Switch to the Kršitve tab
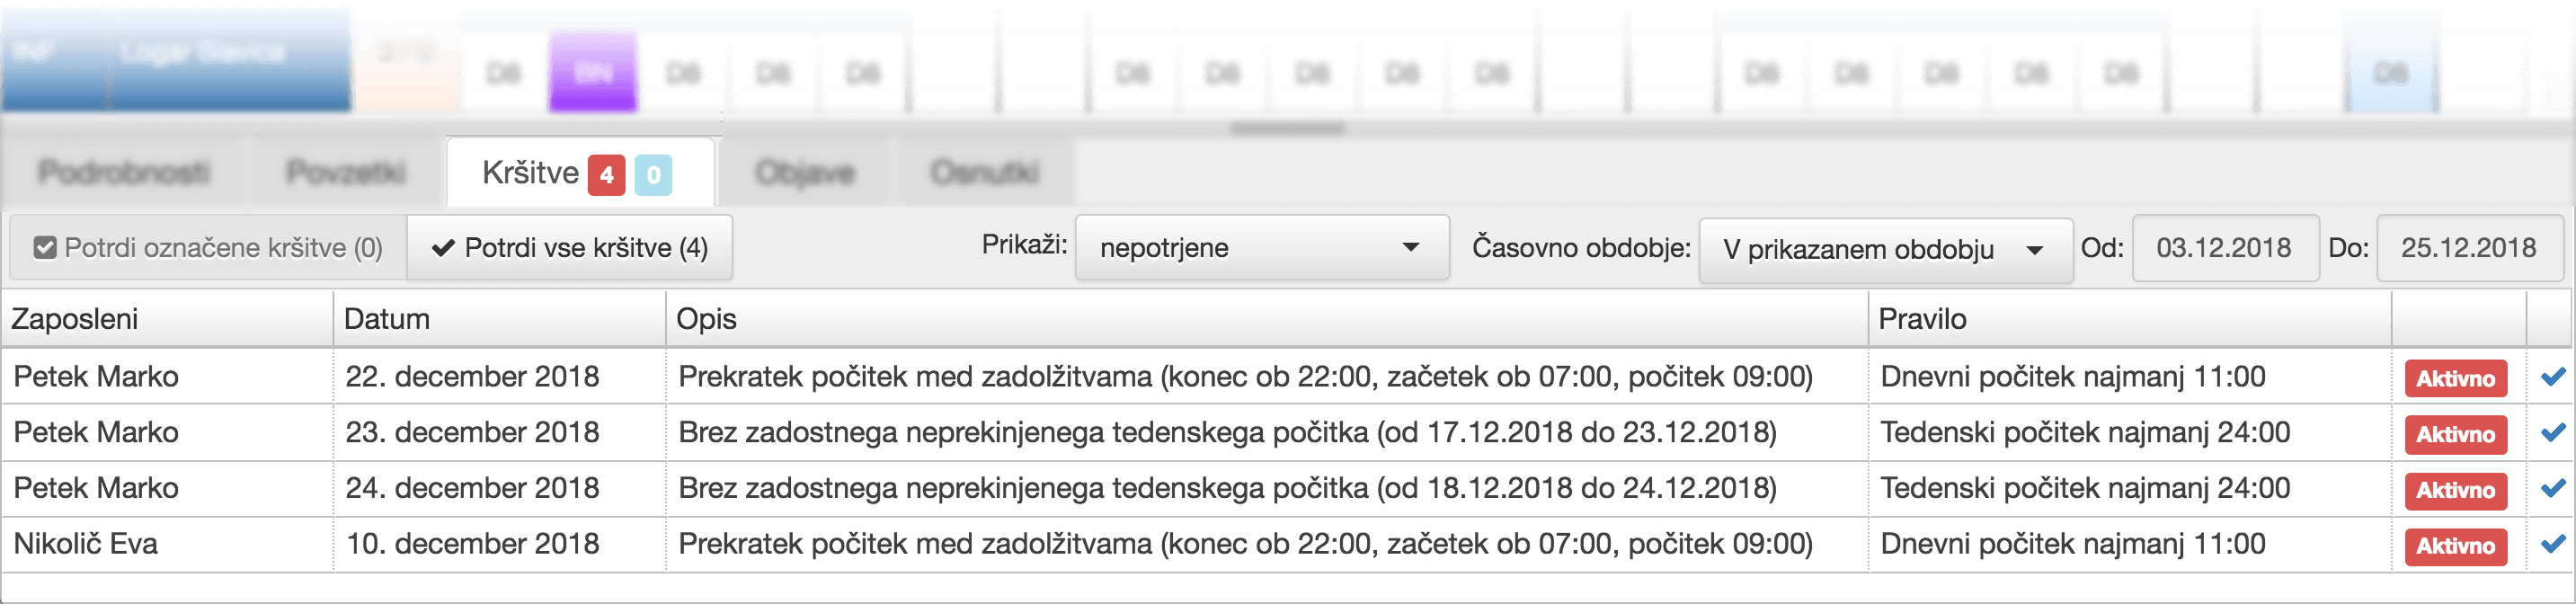 coord(580,173)
